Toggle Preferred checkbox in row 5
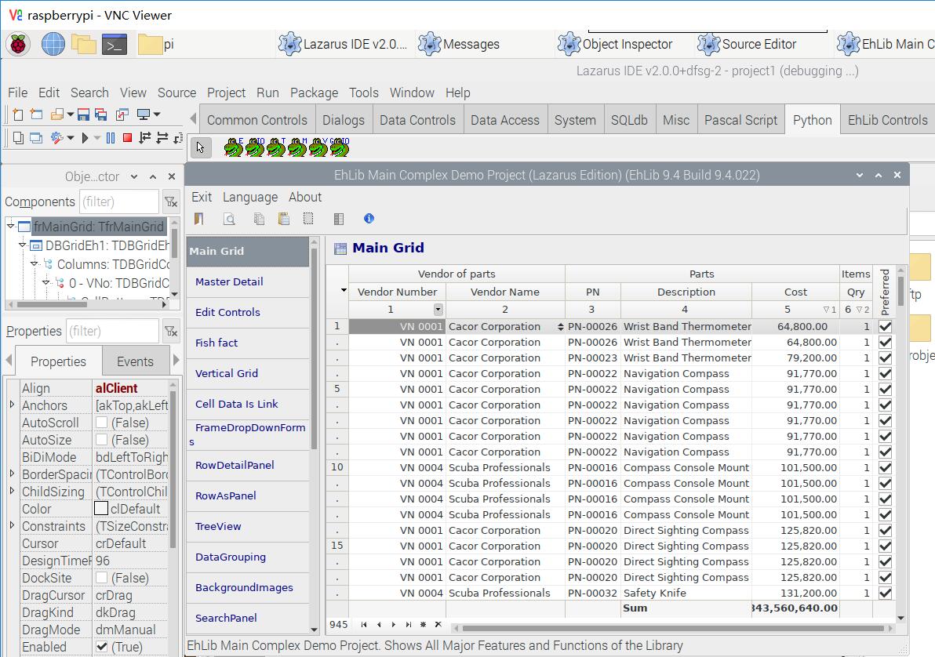The image size is (935, 657). coord(886,390)
